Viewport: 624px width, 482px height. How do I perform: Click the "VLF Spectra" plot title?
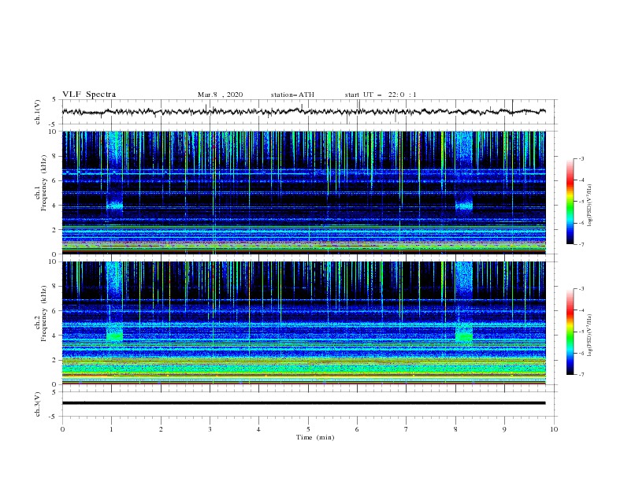(89, 95)
